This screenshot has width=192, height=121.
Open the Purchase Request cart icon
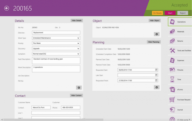tap(172, 99)
